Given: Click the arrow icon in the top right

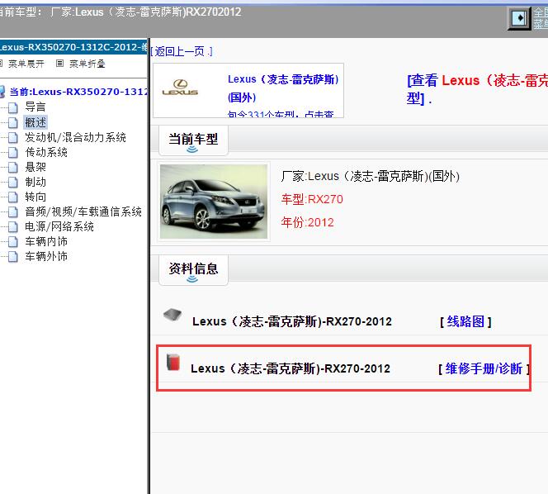Looking at the screenshot, I should point(519,18).
